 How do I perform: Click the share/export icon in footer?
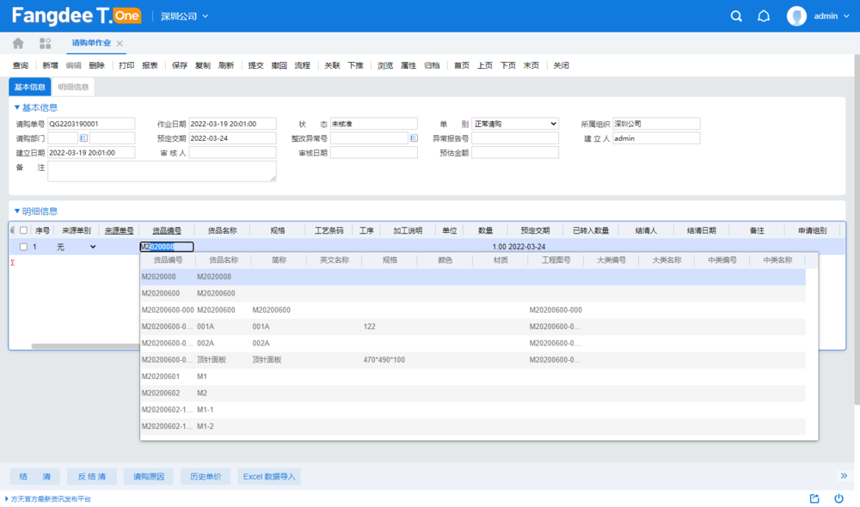(x=814, y=498)
